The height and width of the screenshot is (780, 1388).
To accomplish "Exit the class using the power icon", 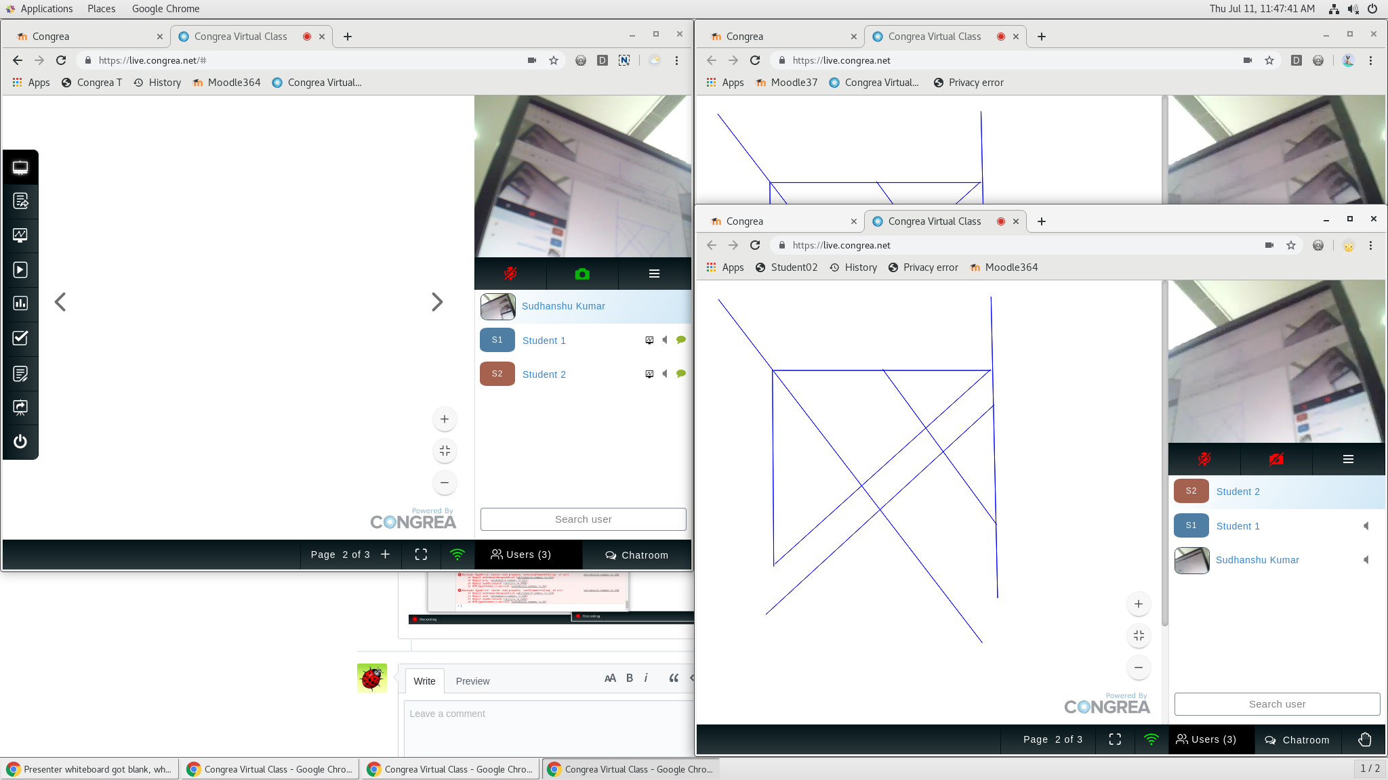I will click(20, 441).
